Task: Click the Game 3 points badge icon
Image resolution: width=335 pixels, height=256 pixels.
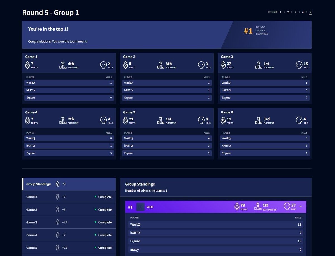Action: [223, 65]
